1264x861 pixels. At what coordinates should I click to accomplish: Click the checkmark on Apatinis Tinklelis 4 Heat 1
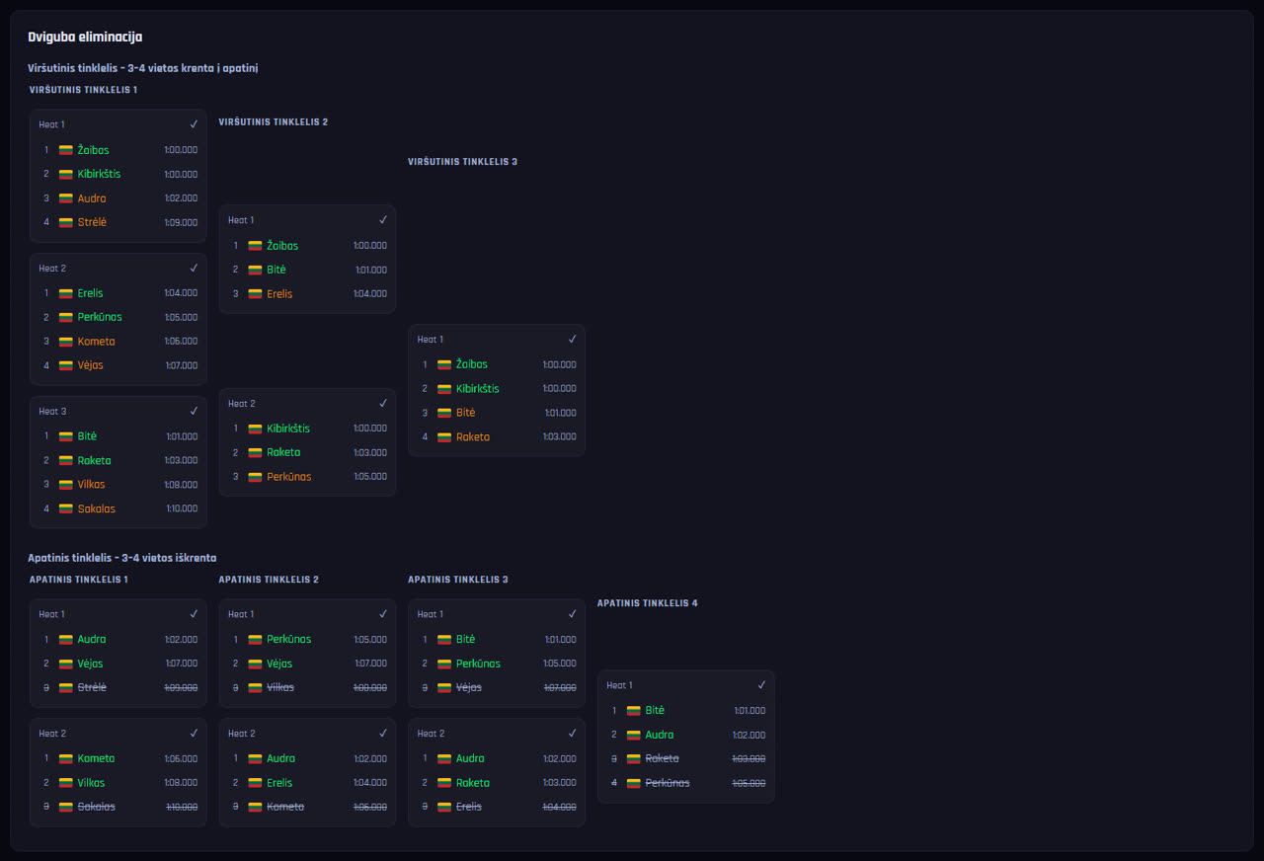[x=761, y=685]
